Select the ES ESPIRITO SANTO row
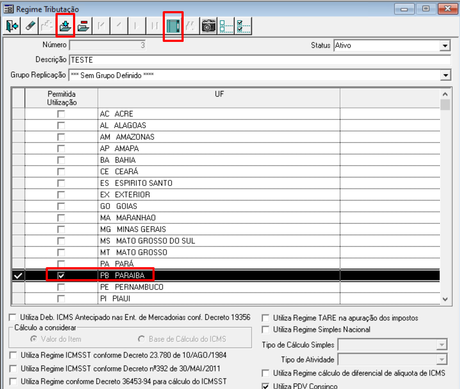 point(226,183)
